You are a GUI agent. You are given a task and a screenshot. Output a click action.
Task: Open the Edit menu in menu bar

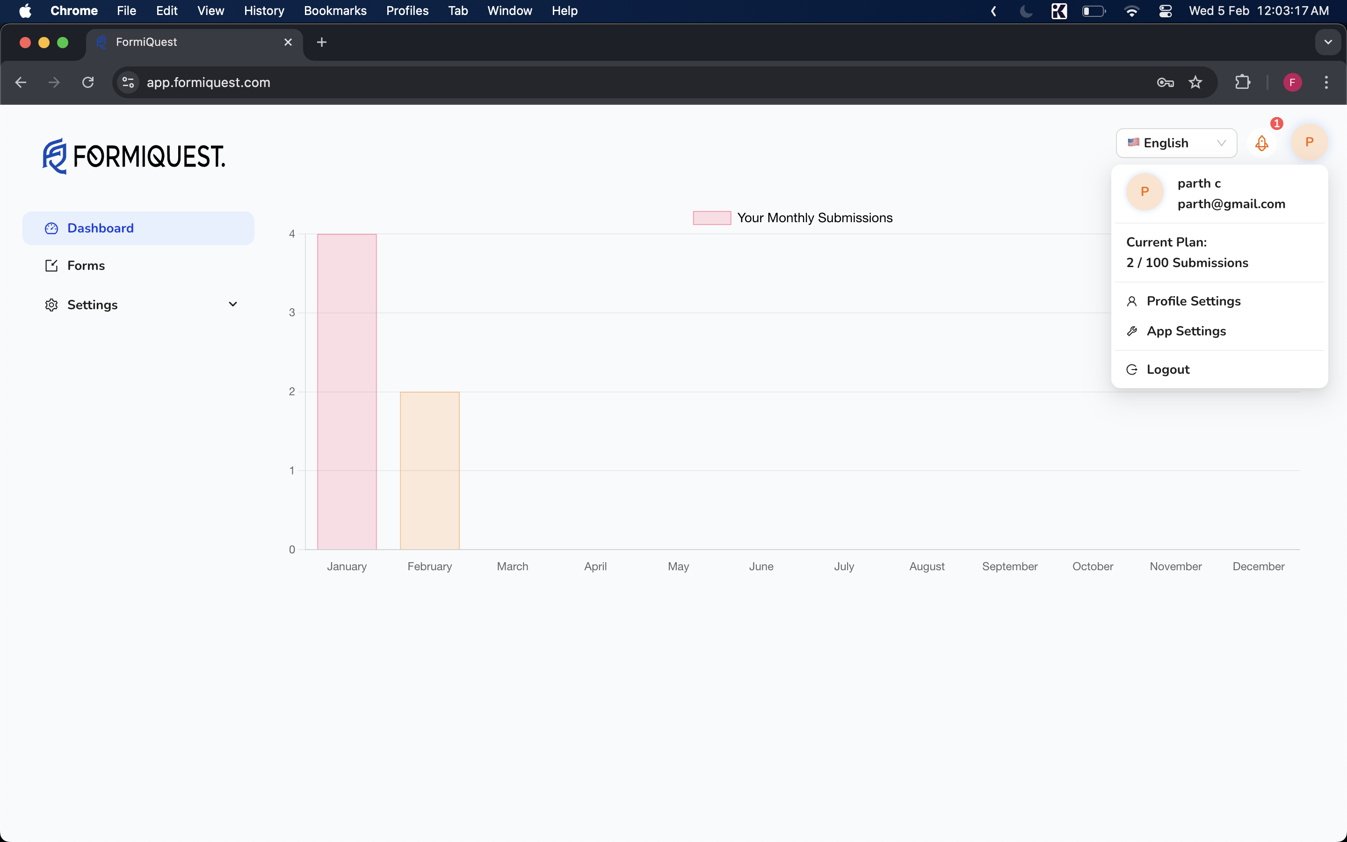[x=167, y=11]
